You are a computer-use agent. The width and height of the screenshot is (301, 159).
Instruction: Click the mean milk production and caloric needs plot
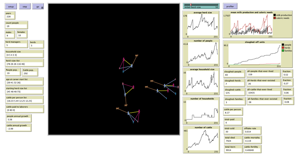(258, 24)
